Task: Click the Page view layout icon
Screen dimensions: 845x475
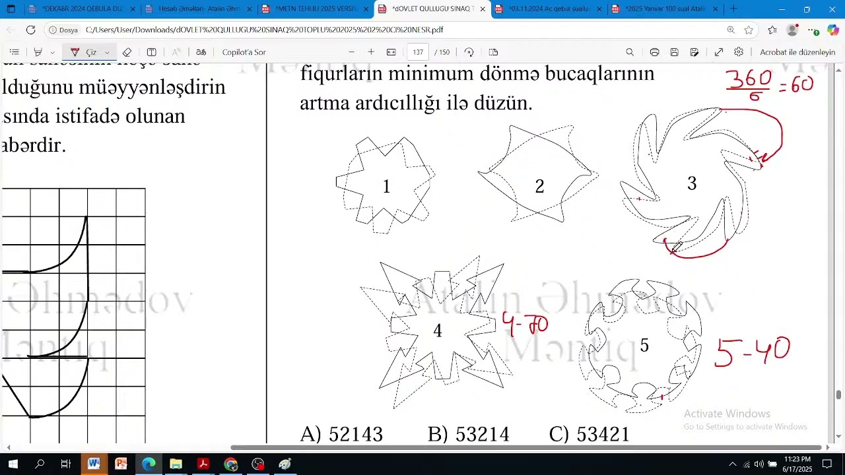Action: click(493, 52)
